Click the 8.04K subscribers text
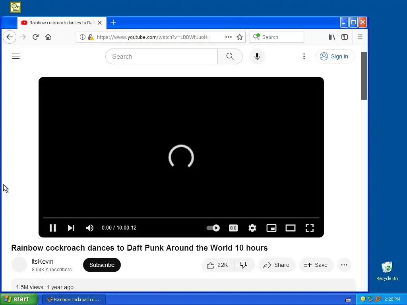 pyautogui.click(x=52, y=270)
